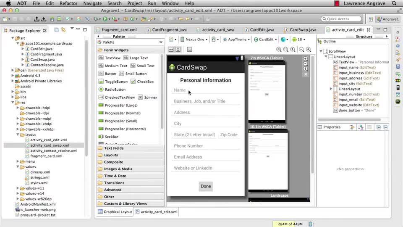This screenshot has height=227, width=403.
Task: Click the import download arrow toolbar icon
Action: [44, 19]
